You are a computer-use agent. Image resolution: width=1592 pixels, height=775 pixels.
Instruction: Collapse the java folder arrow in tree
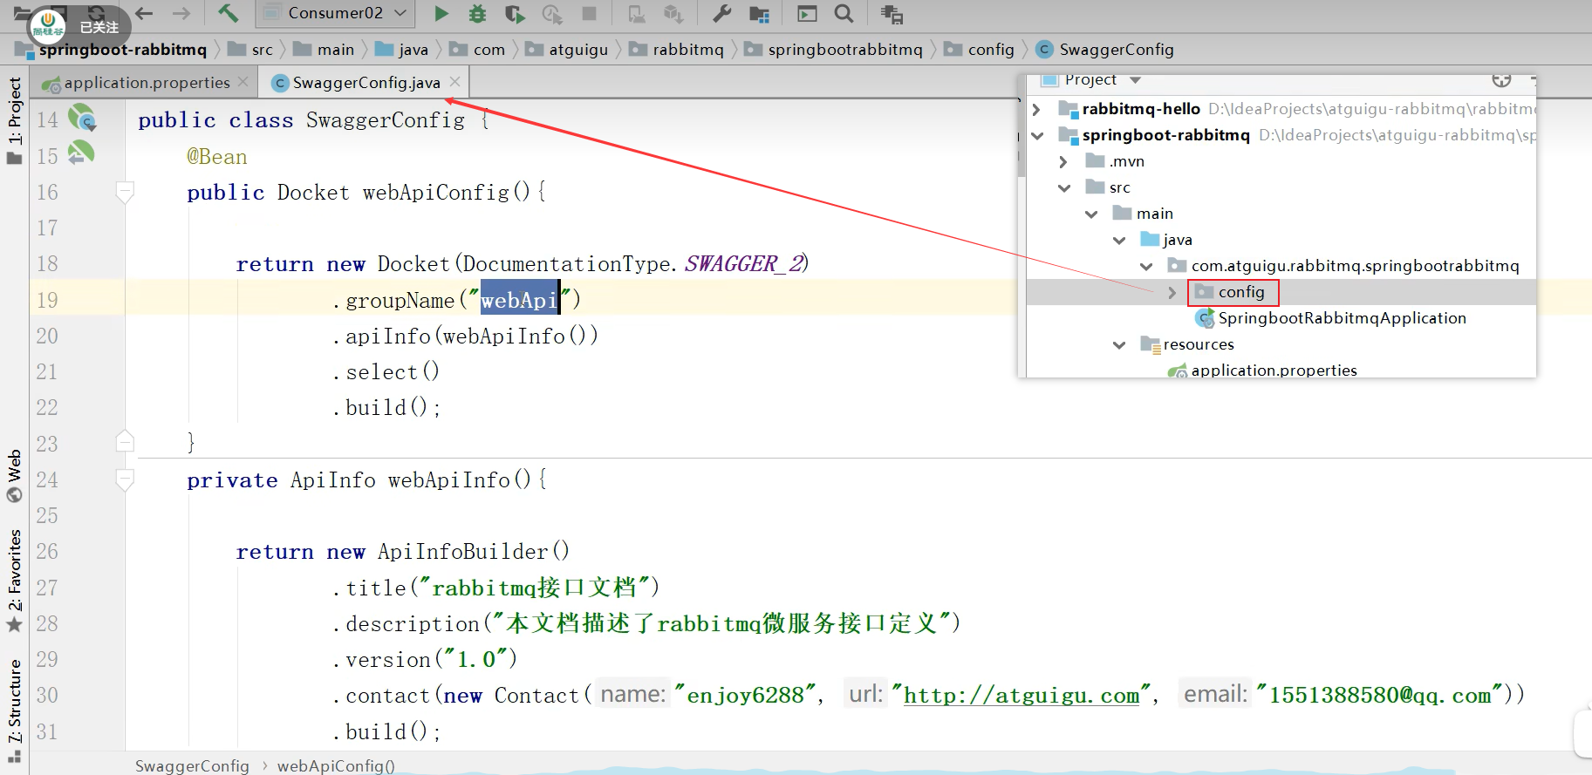pyautogui.click(x=1119, y=240)
